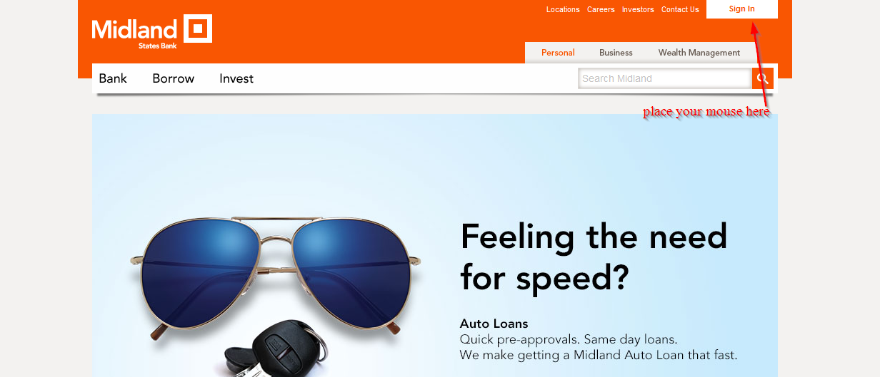Open the Bank menu
The image size is (880, 377).
pos(113,78)
